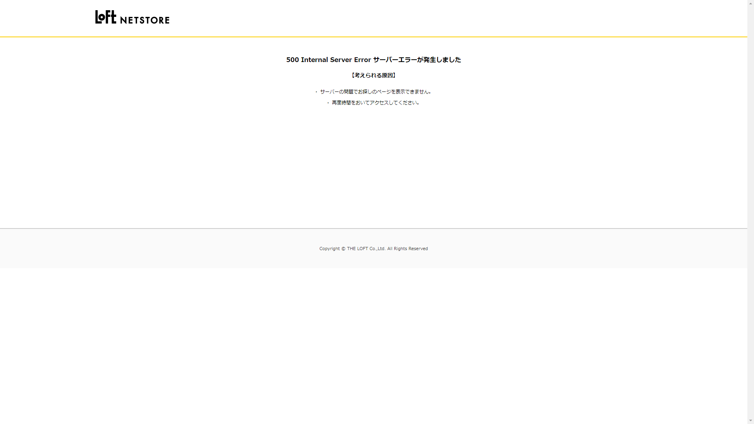Click the © symbol in the footer
This screenshot has width=754, height=424.
pyautogui.click(x=343, y=249)
